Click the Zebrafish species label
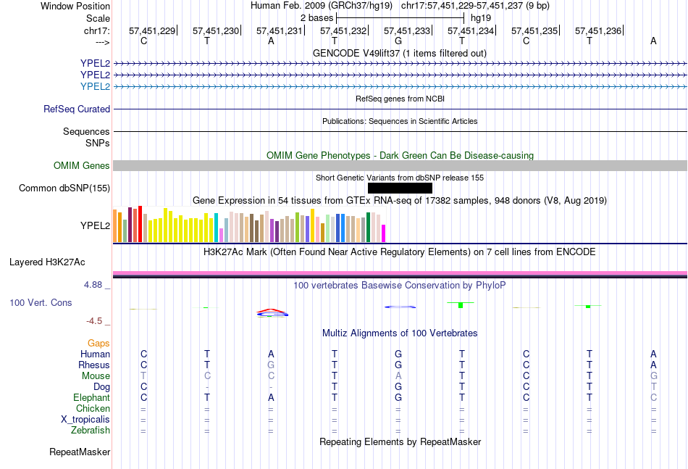The height and width of the screenshot is (469, 688). click(91, 430)
